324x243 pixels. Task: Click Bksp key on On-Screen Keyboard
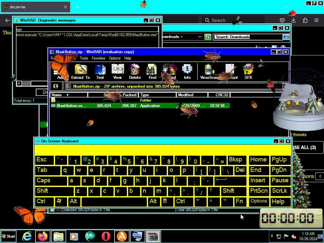(237, 160)
